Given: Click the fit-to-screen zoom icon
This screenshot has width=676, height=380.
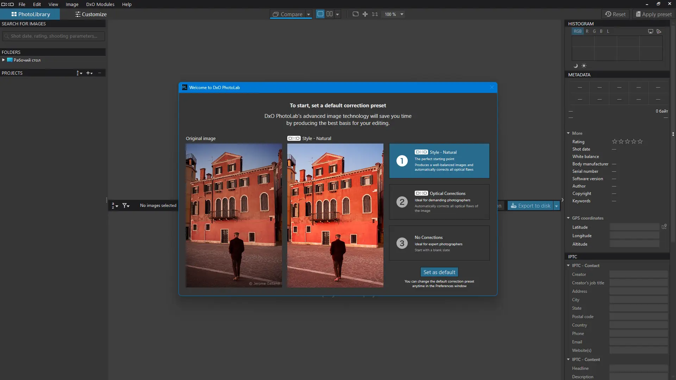Looking at the screenshot, I should pos(356,14).
